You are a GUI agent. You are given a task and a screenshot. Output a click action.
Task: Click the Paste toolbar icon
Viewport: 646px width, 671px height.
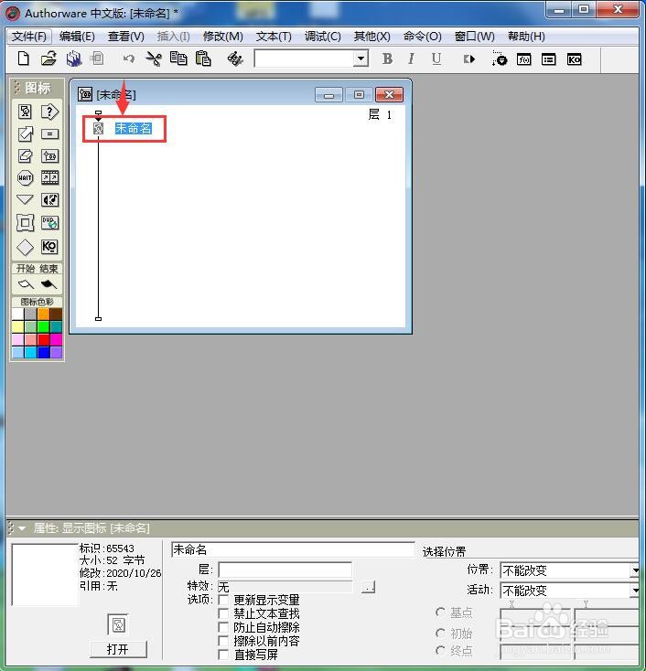pos(203,59)
